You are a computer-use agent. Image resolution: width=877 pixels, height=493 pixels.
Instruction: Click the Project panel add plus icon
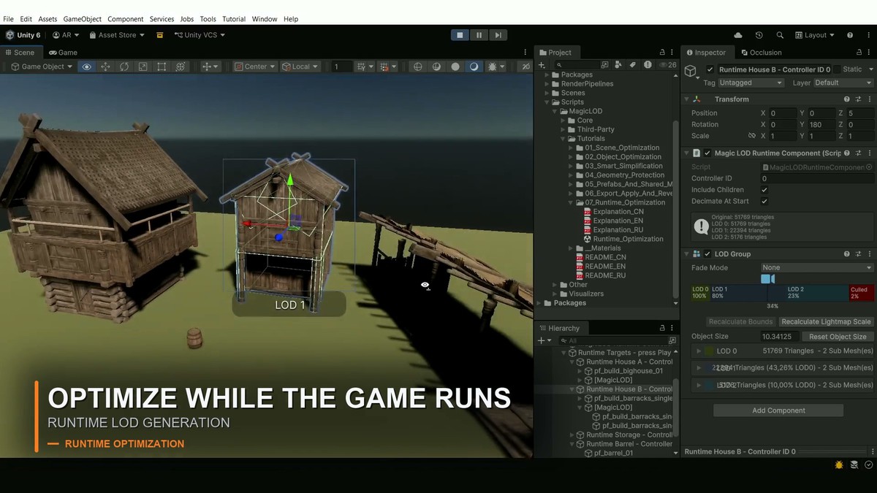pyautogui.click(x=542, y=65)
